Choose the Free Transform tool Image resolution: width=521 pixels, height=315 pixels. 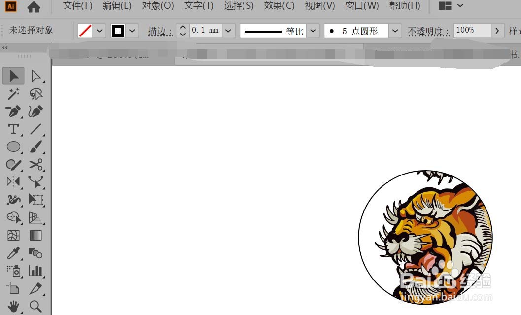[35, 200]
